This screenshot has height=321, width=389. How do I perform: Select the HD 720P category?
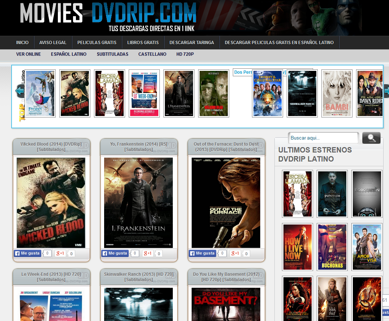coord(185,54)
